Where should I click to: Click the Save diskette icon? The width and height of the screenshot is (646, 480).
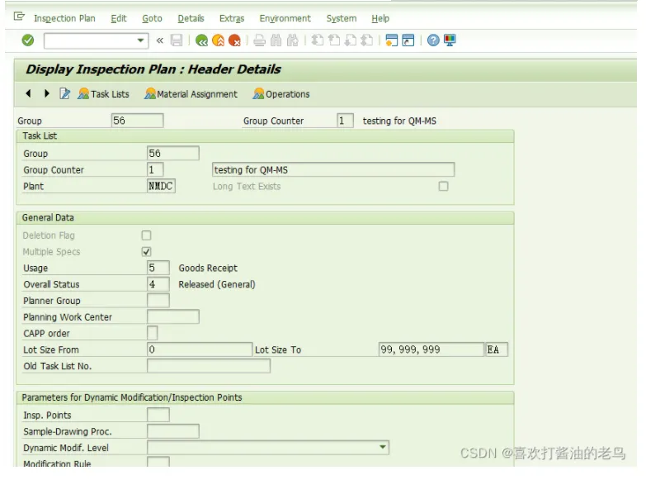coord(177,40)
